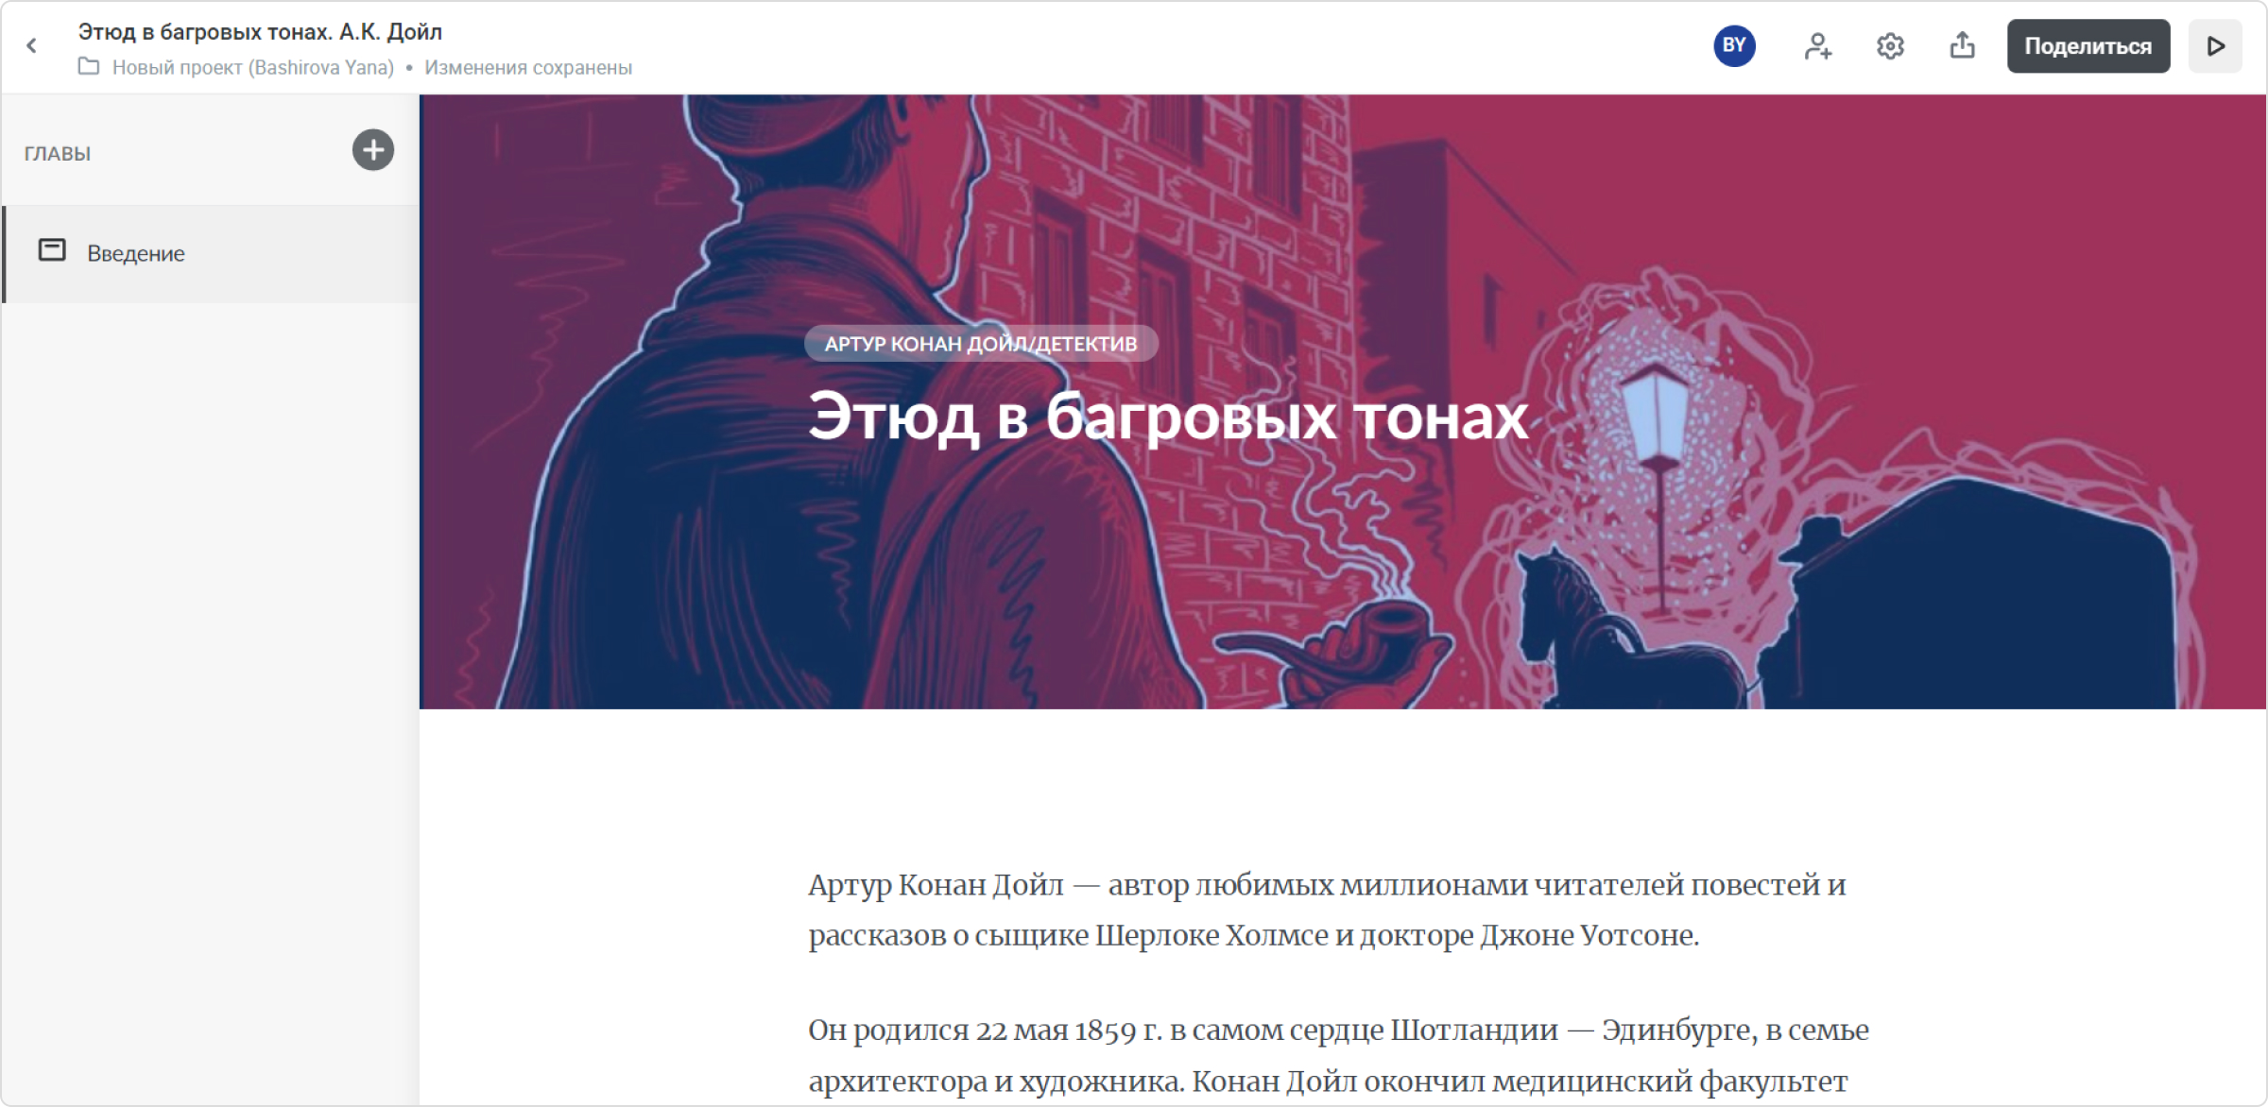This screenshot has height=1107, width=2268.
Task: Click the cover heading Этюд в багровых тонах
Action: click(1168, 417)
